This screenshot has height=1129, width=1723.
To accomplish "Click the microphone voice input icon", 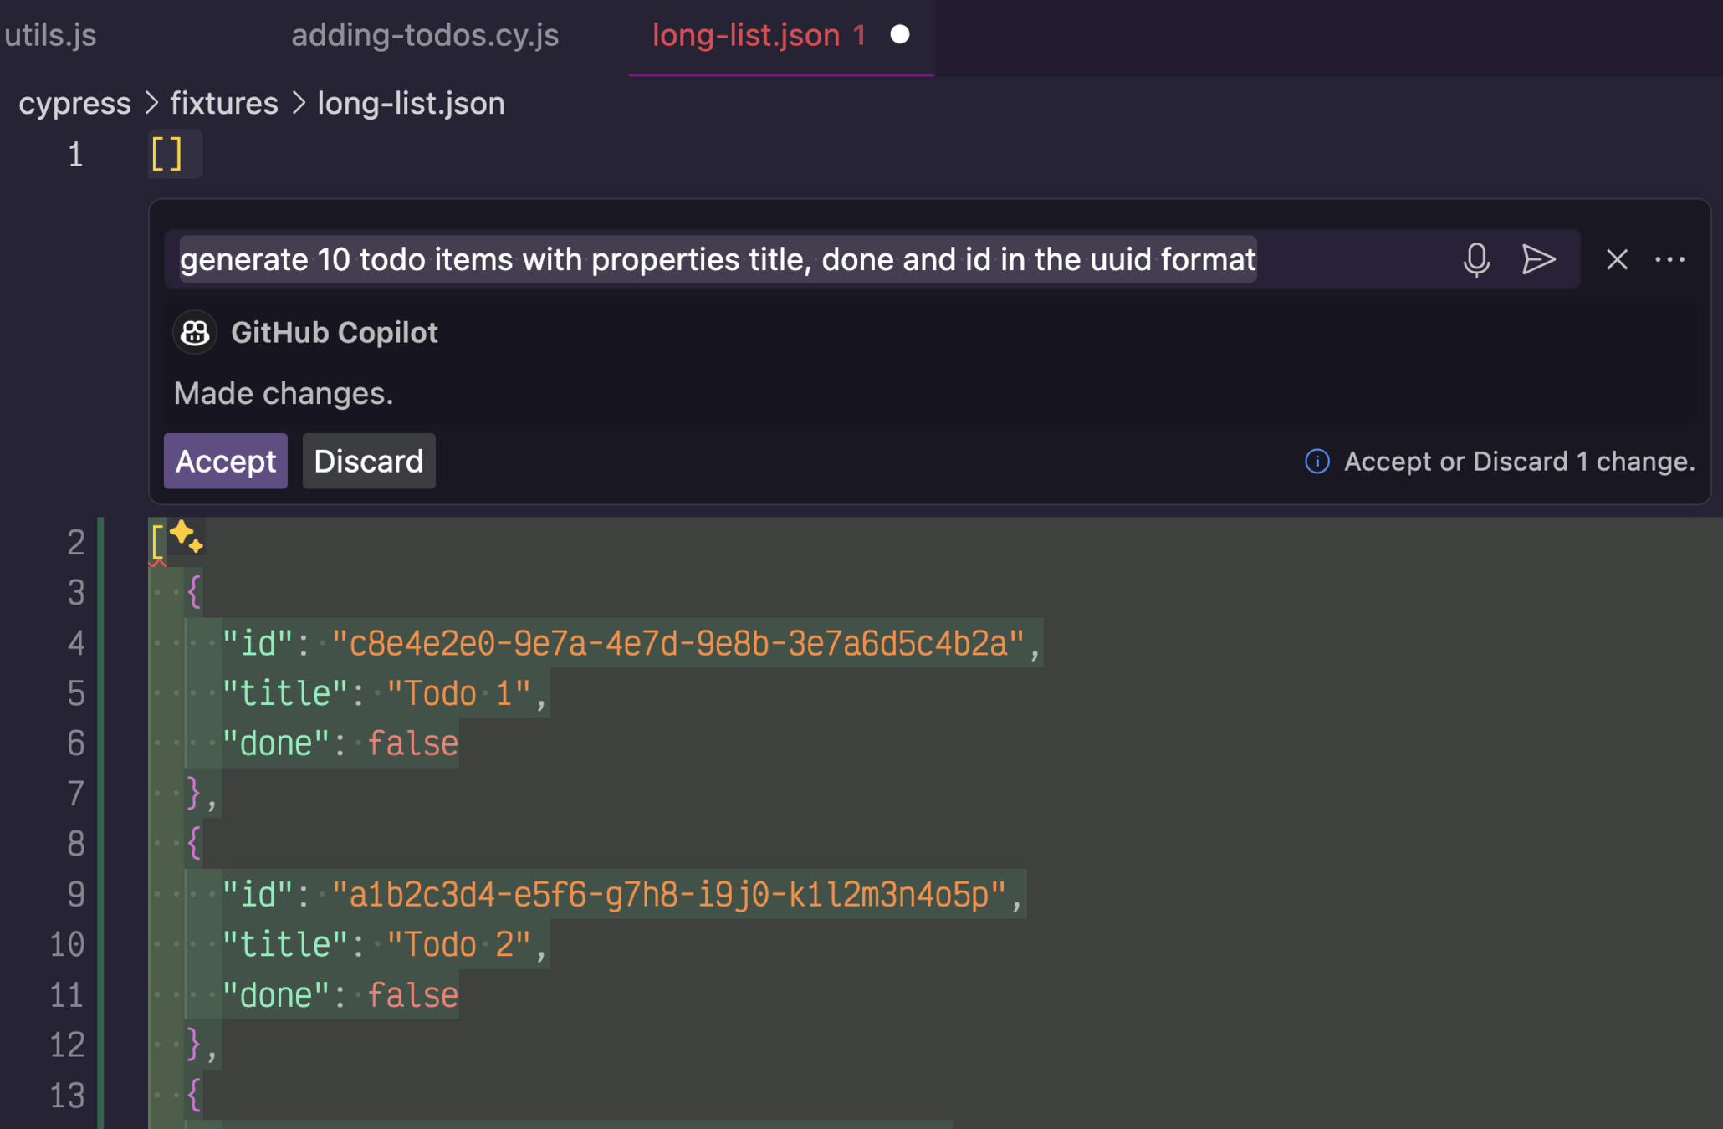I will (x=1476, y=260).
